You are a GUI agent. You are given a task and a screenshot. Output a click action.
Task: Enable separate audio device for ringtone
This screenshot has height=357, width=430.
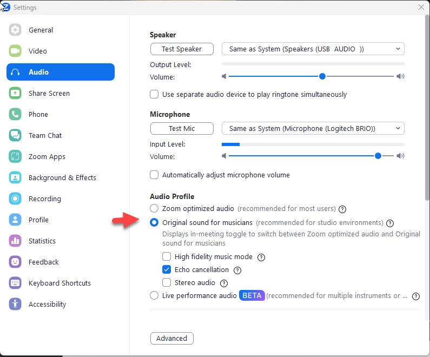tap(154, 94)
